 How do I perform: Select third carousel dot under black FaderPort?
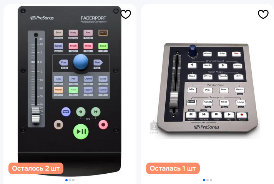73,180
